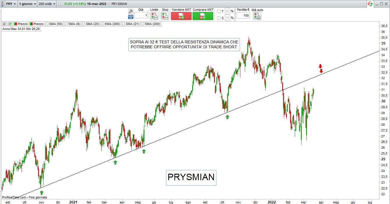
Task: Click the blue keyboard icon beside Qtà
Action: click(131, 17)
